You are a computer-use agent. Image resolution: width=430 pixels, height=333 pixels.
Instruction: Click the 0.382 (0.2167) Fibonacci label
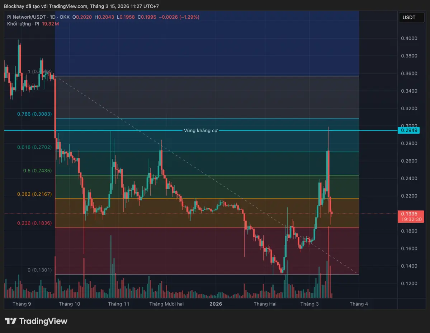(34, 194)
